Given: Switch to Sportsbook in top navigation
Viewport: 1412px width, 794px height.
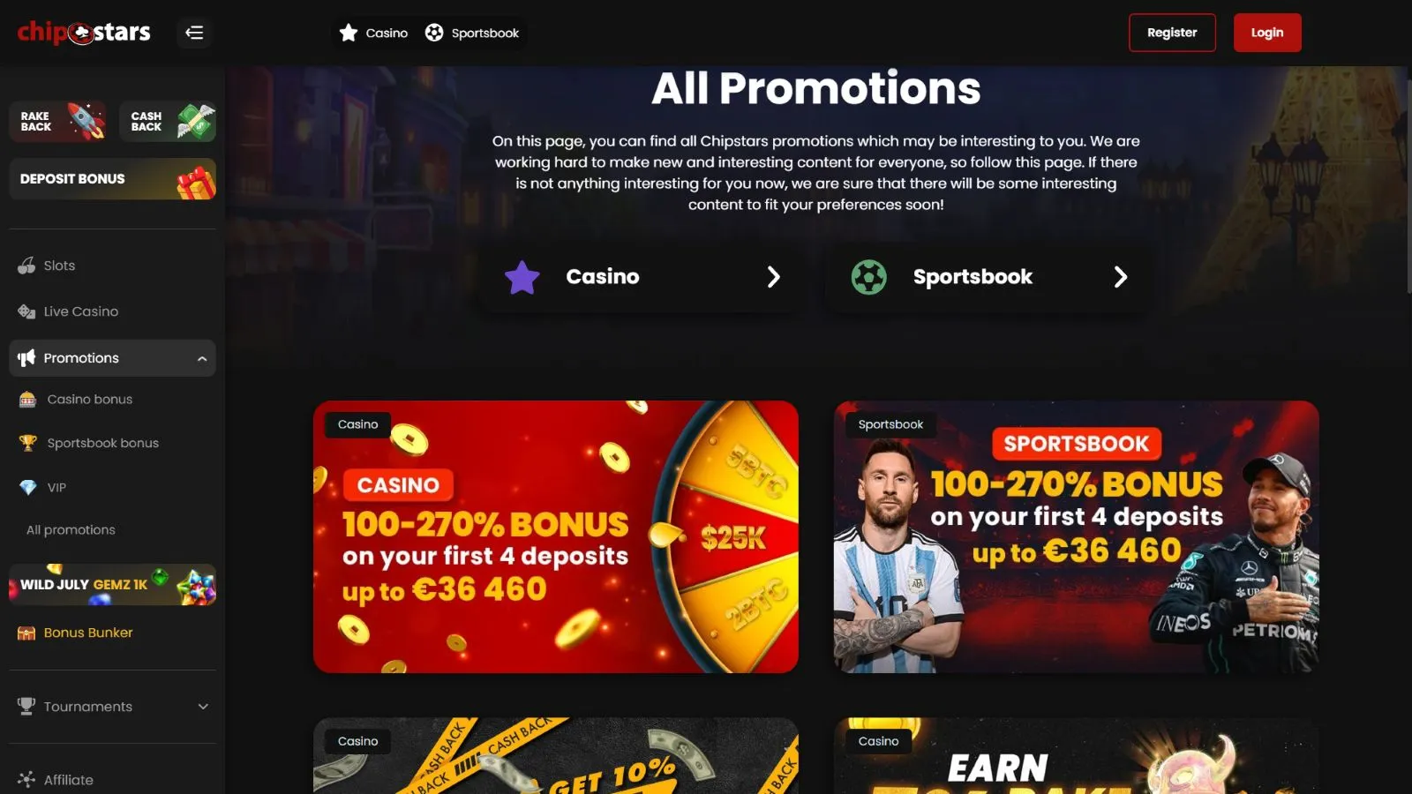Looking at the screenshot, I should tap(472, 33).
